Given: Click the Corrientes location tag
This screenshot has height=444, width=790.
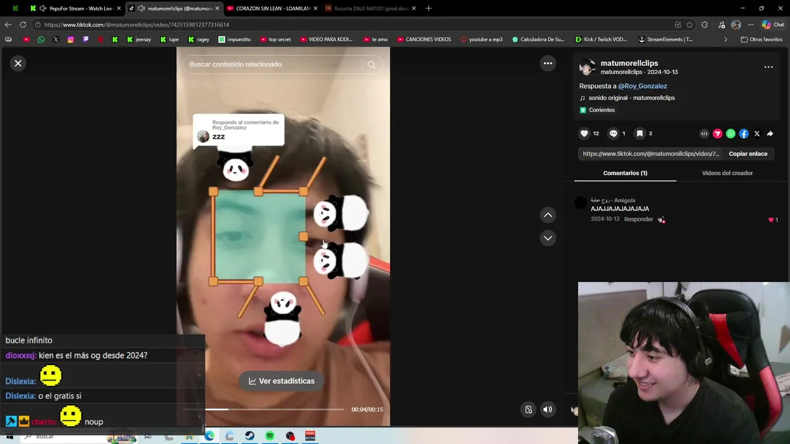Looking at the screenshot, I should pos(597,110).
